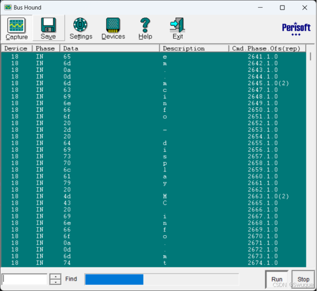Open the Devices chip icon

[x=113, y=25]
